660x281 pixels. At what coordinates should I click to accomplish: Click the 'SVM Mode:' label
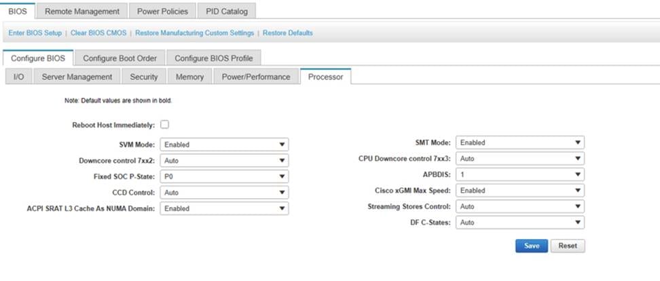[137, 145]
